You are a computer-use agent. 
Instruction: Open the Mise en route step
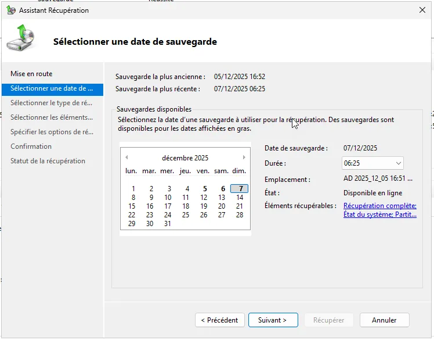31,74
